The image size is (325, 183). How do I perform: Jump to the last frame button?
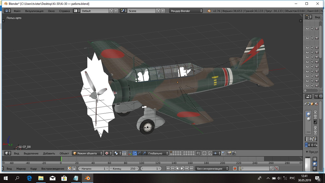pyautogui.click(x=192, y=169)
